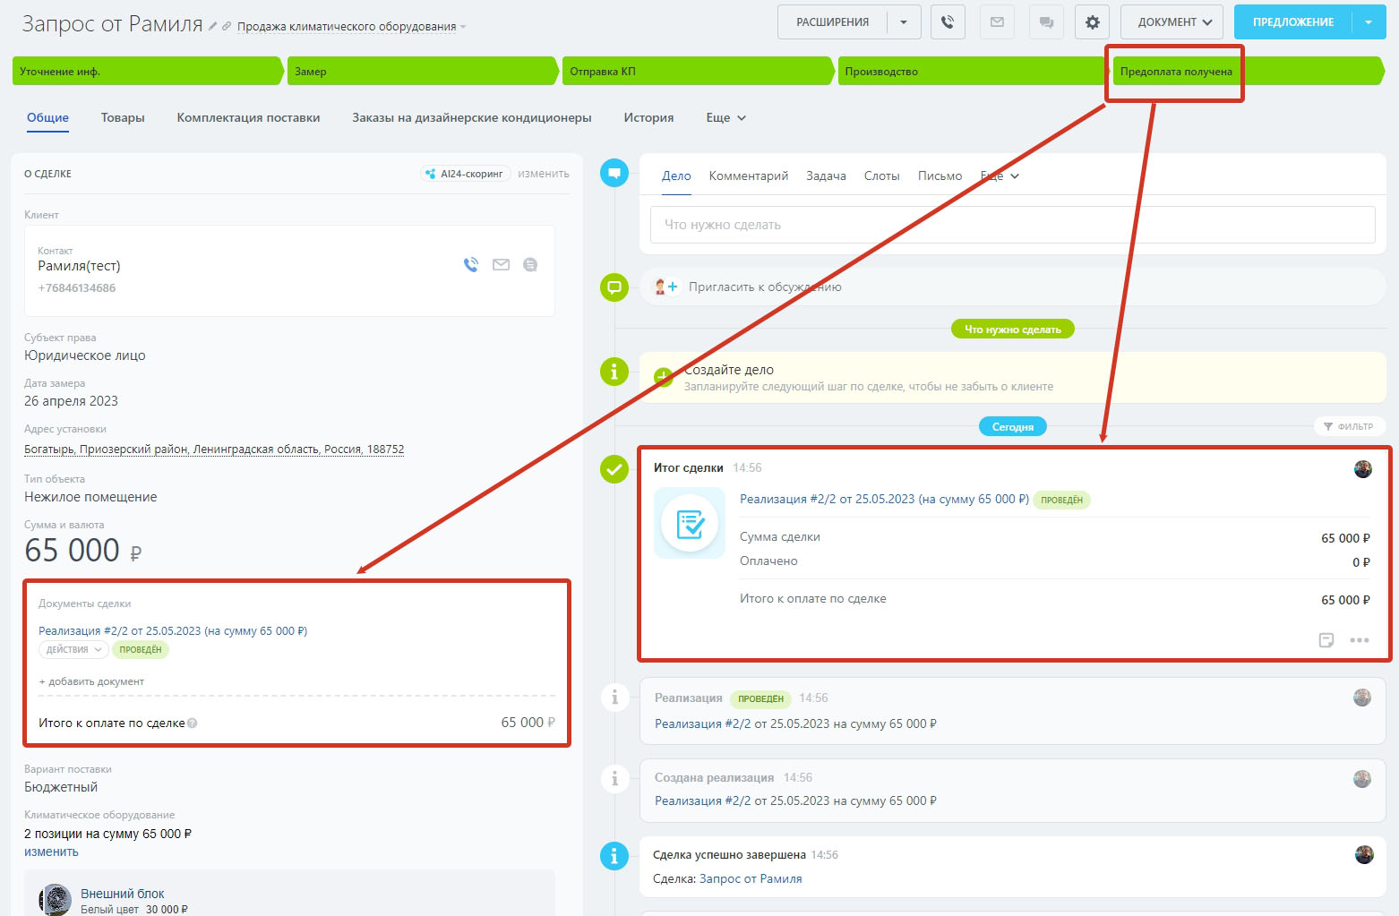The width and height of the screenshot is (1399, 916).
Task: Click the document icon in Итог сделки card
Action: (x=690, y=523)
